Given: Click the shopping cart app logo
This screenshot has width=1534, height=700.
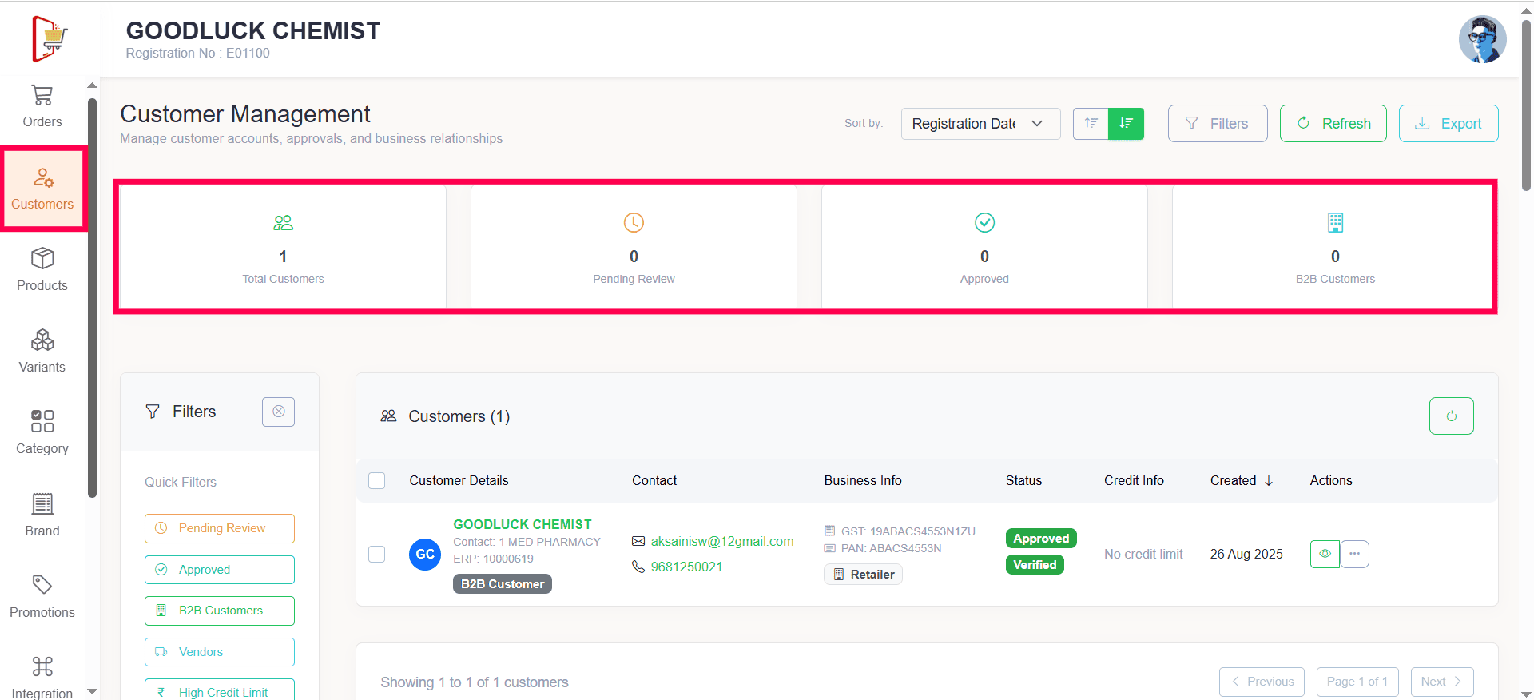Looking at the screenshot, I should pyautogui.click(x=50, y=38).
